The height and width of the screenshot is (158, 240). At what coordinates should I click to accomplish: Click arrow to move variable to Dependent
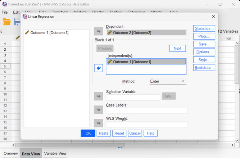[x=99, y=31]
